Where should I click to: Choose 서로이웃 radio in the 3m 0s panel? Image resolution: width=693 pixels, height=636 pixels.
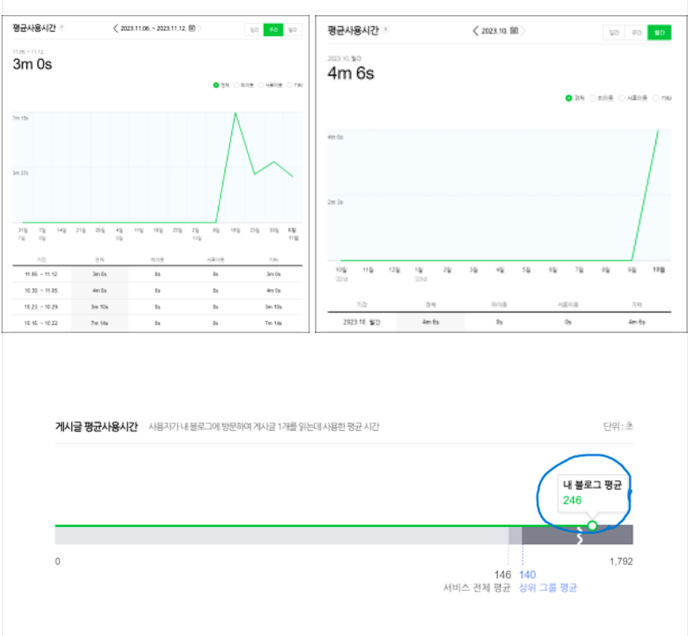261,85
